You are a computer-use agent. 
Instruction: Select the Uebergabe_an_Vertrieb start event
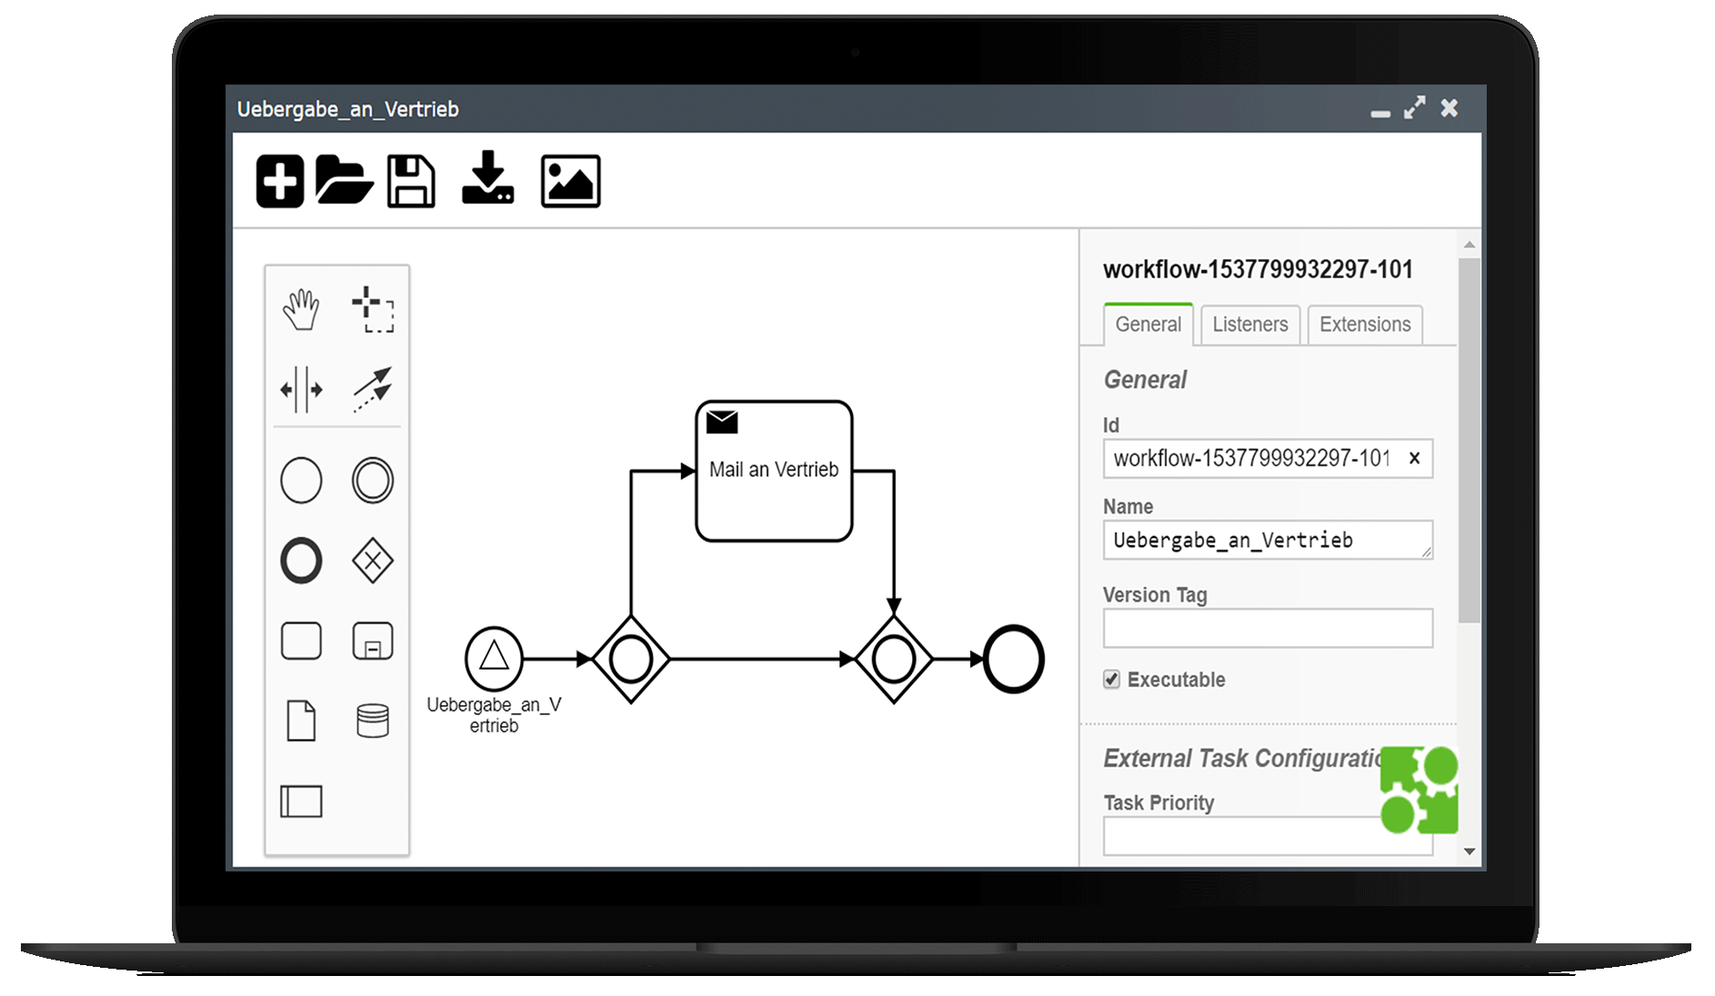pos(494,658)
